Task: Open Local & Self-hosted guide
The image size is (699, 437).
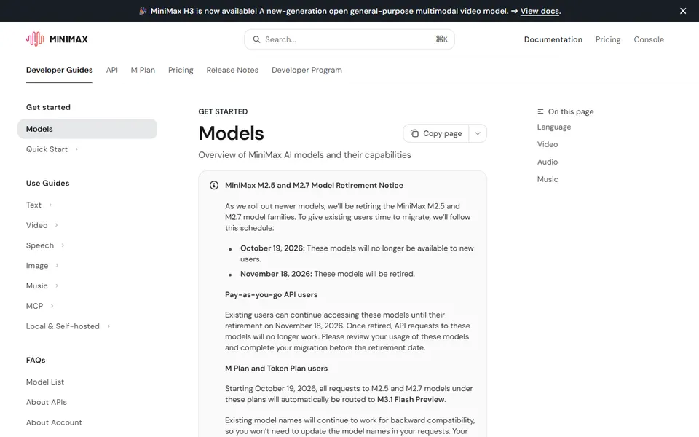Action: 63,326
